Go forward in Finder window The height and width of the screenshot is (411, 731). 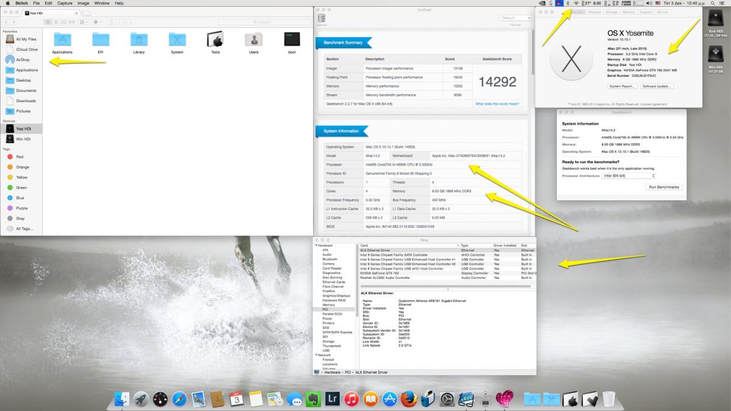coord(14,22)
